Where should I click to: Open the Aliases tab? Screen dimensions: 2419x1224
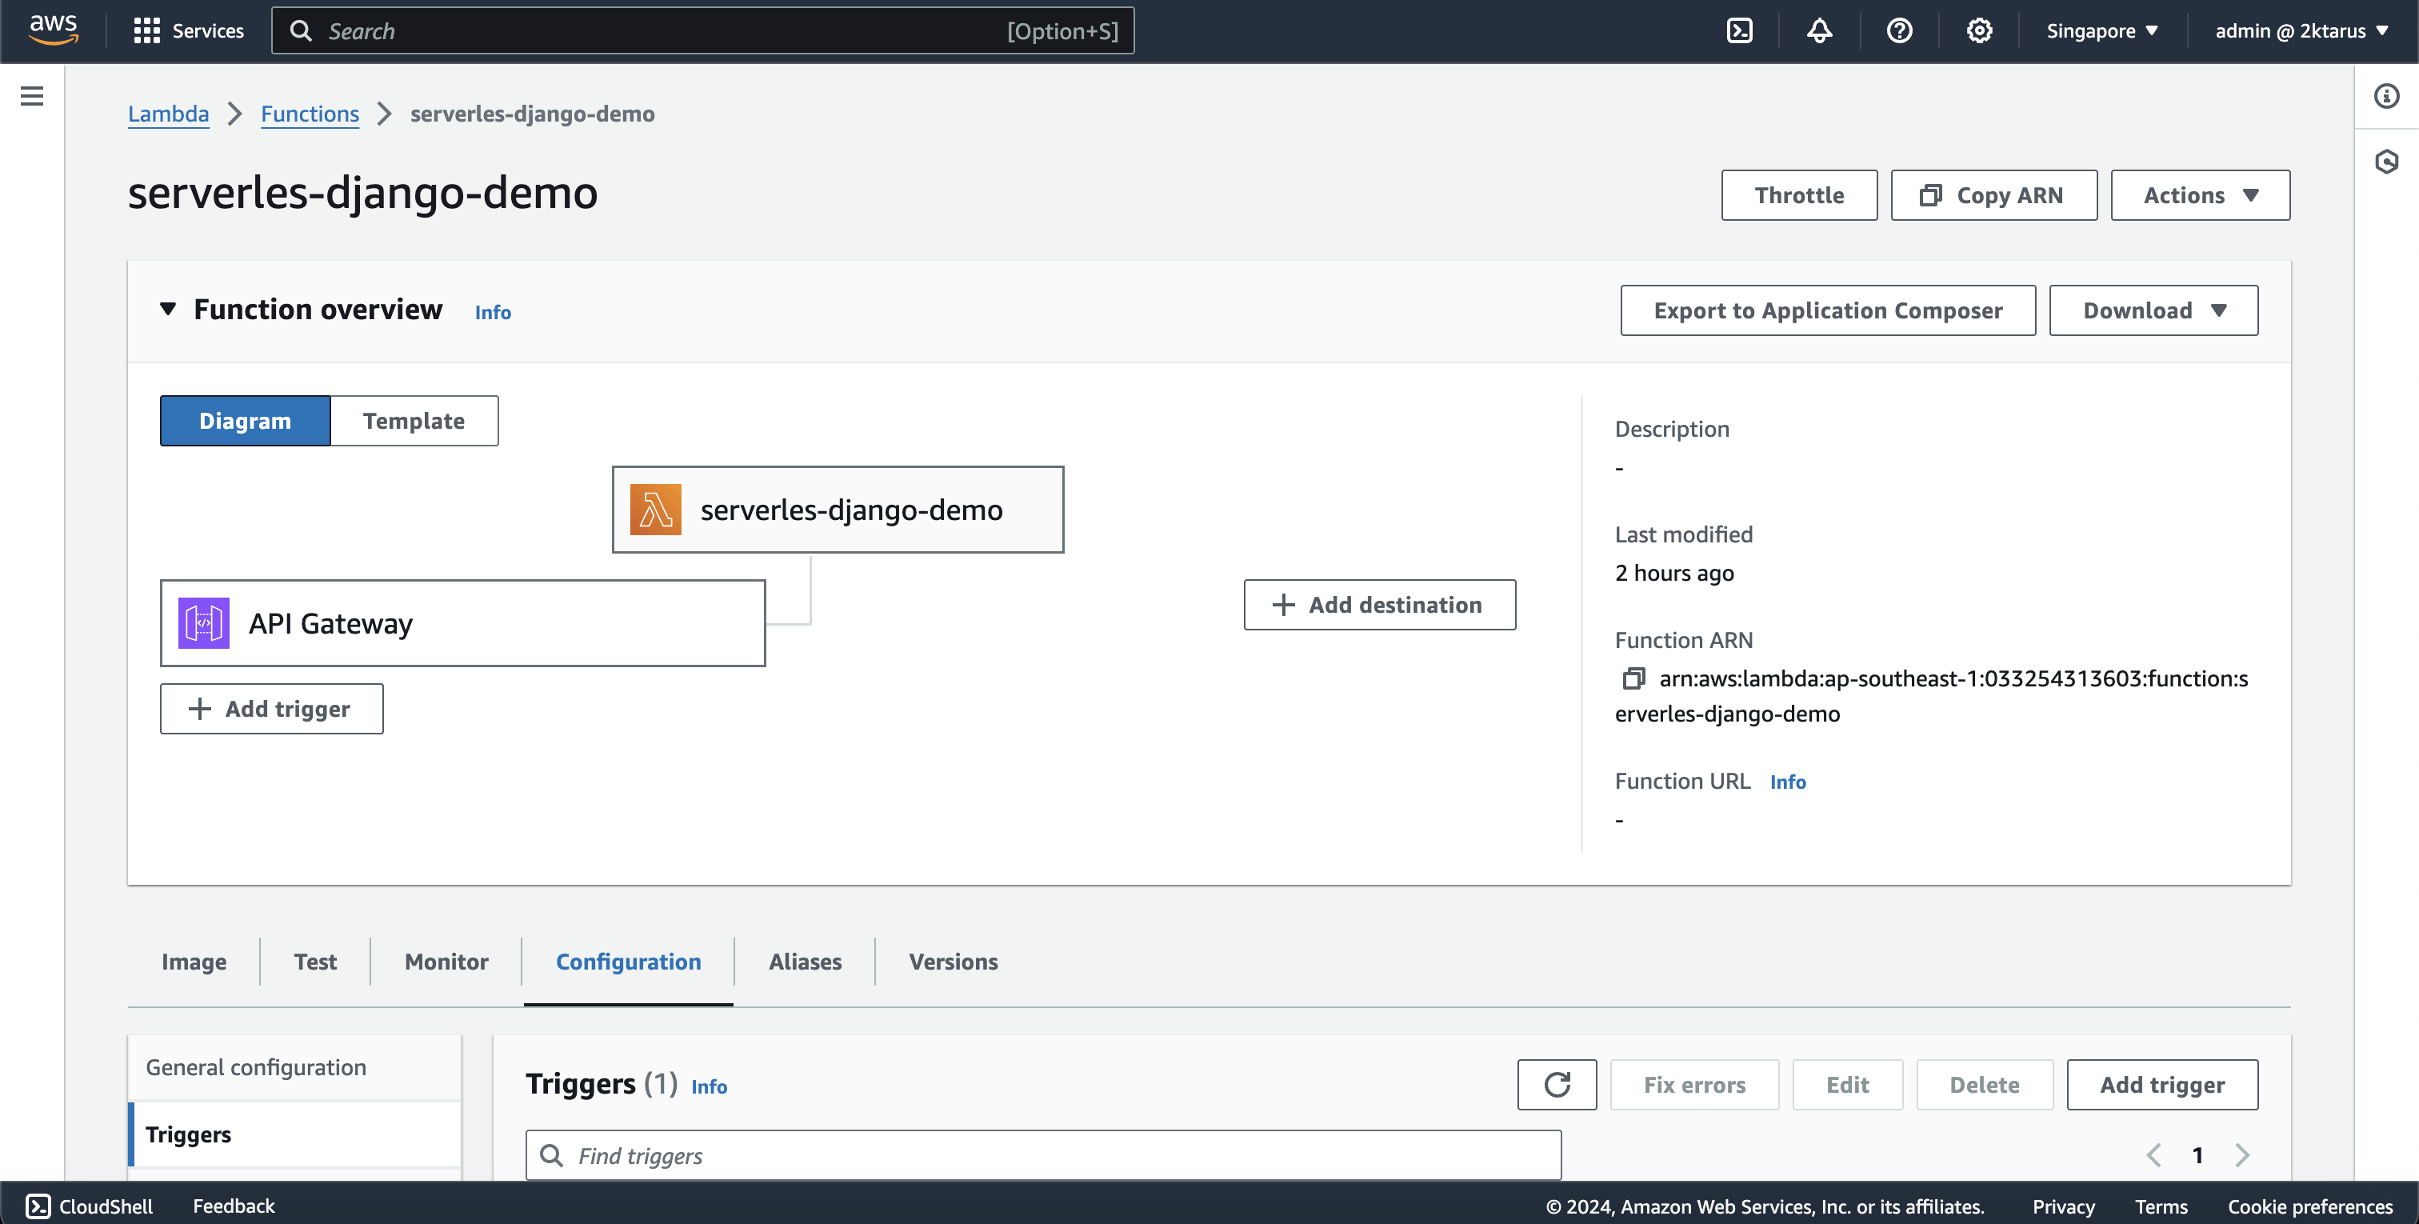coord(805,961)
